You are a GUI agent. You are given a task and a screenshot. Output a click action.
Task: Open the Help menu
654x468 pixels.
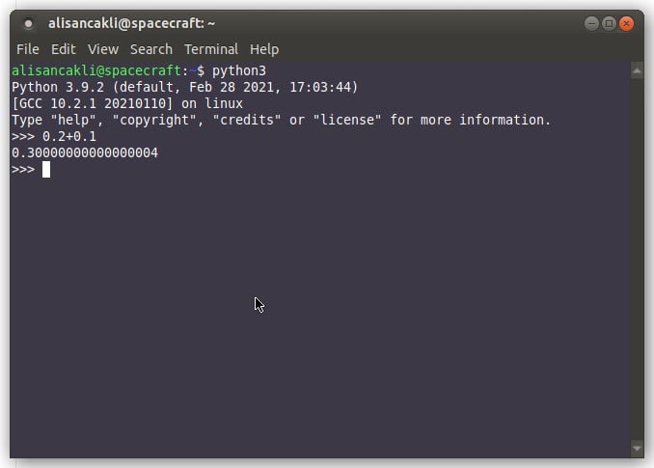click(x=264, y=49)
